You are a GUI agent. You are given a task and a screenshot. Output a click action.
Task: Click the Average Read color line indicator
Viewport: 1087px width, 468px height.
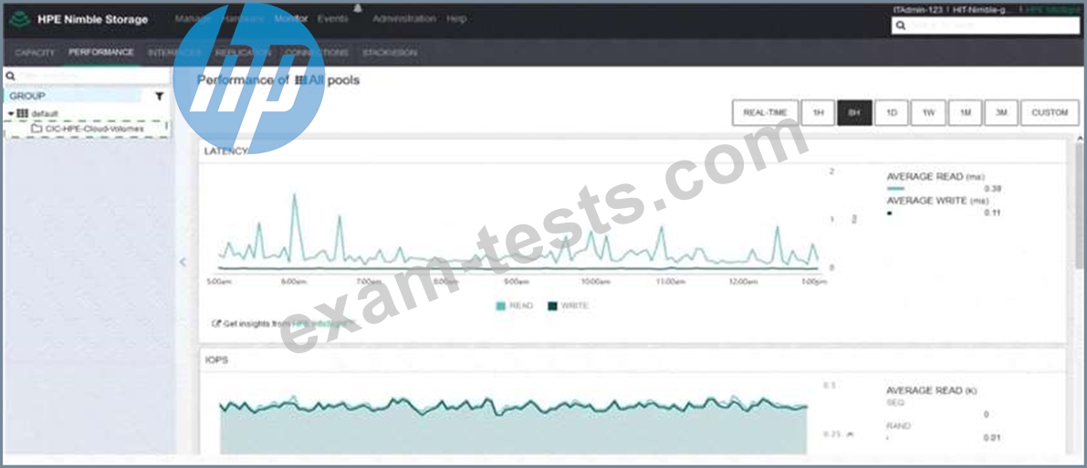pyautogui.click(x=895, y=188)
